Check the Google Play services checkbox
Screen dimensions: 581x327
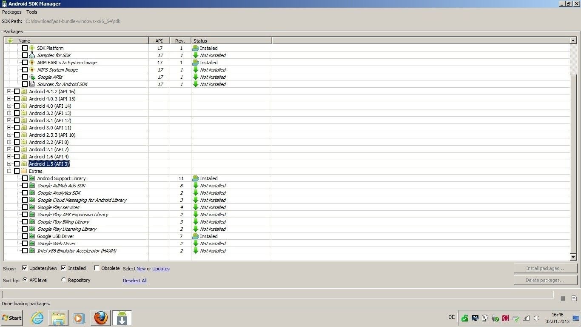tap(25, 207)
